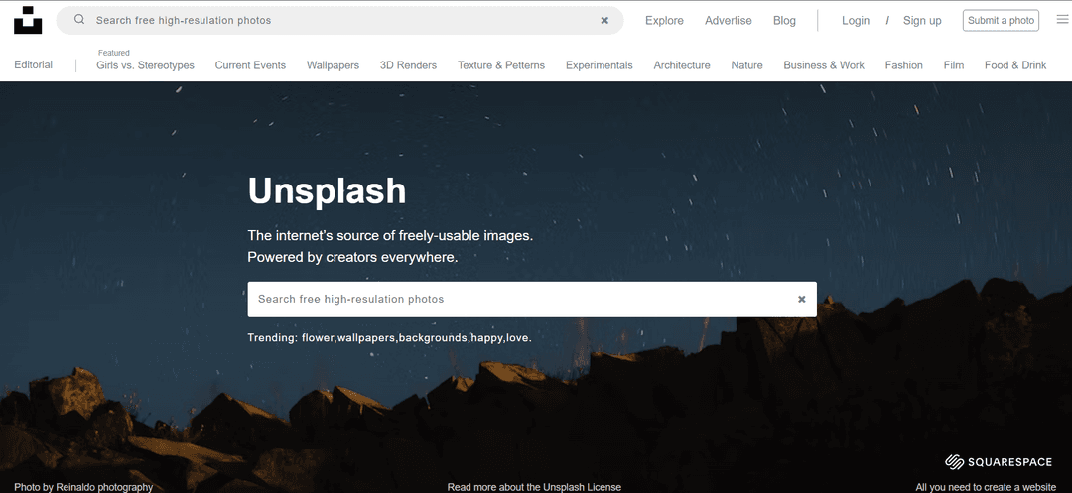Click the Login link
Image resolution: width=1072 pixels, height=493 pixels.
click(x=856, y=21)
